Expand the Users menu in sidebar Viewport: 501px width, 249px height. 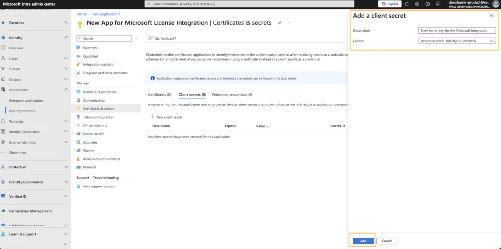coord(66,59)
